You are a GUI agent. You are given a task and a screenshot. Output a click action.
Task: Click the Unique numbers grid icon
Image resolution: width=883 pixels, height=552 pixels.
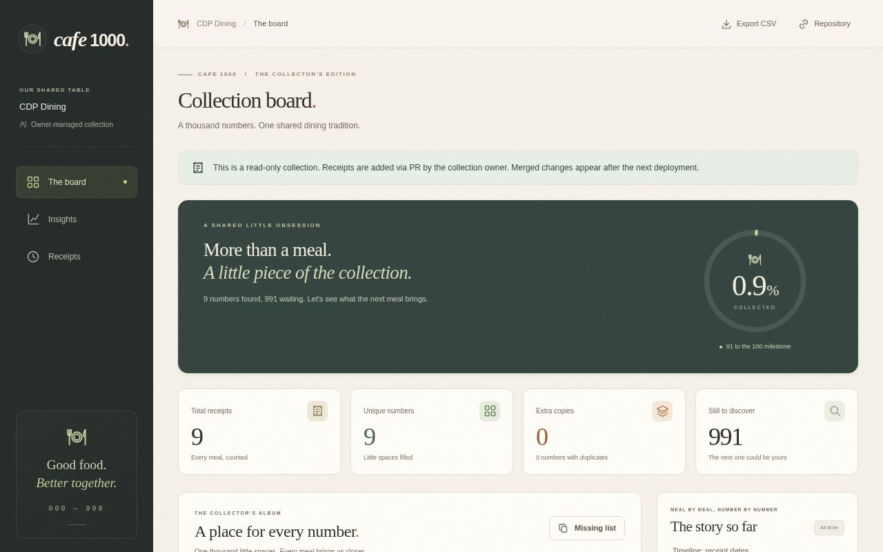pos(490,411)
